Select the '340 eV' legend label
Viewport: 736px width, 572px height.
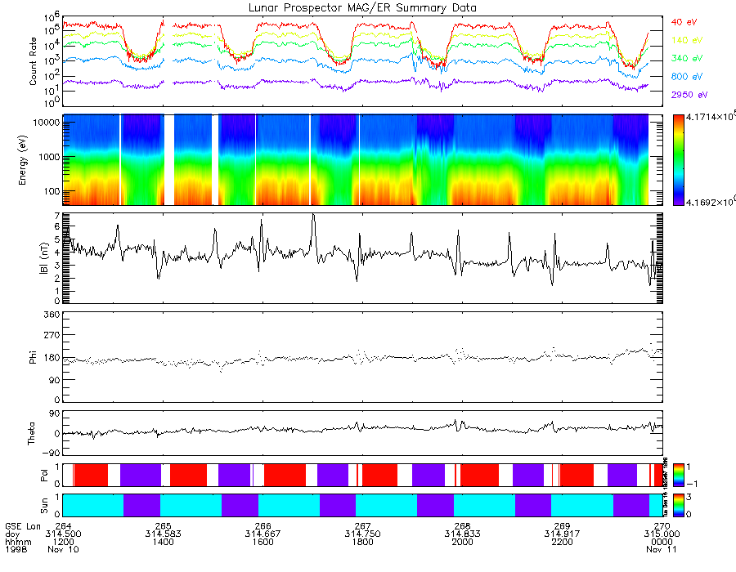click(x=687, y=58)
